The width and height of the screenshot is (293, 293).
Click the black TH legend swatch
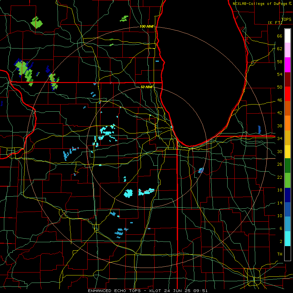287,253
